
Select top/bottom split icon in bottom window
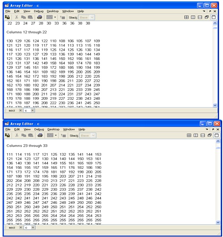pyautogui.click(x=203, y=135)
